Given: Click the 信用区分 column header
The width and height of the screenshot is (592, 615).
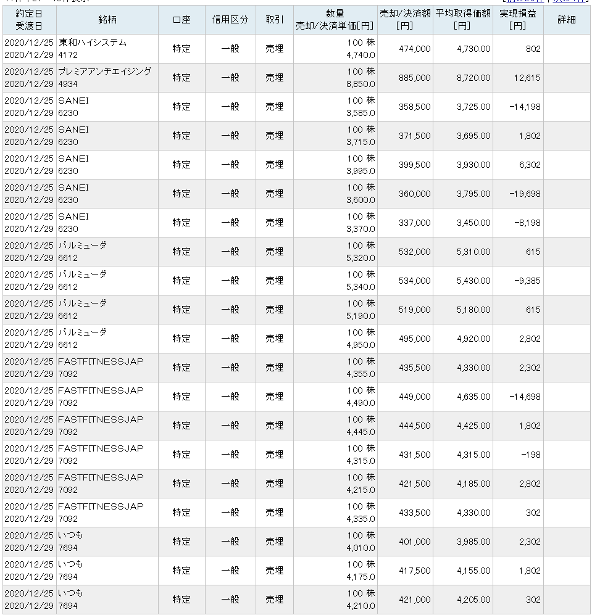Looking at the screenshot, I should pos(230,20).
